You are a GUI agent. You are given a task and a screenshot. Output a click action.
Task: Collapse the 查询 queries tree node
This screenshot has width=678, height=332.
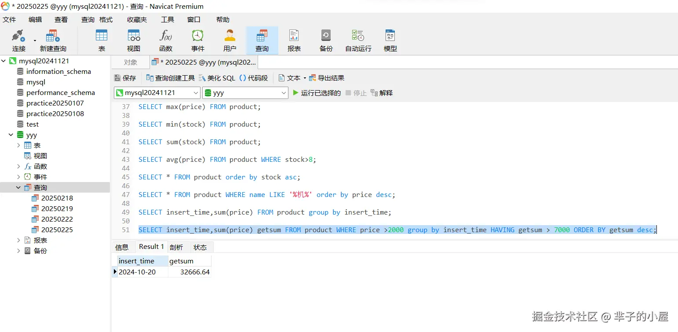18,187
